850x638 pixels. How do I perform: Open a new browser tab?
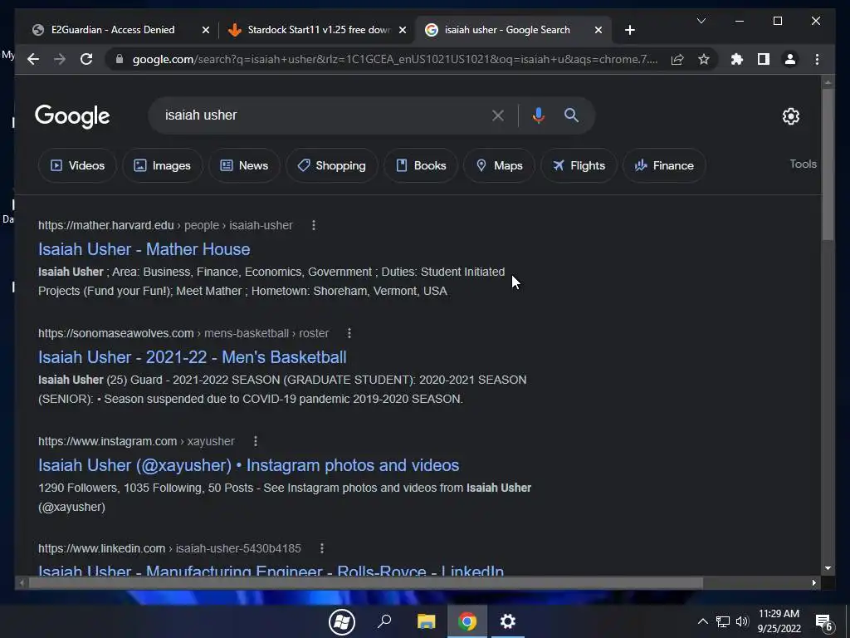click(x=629, y=30)
